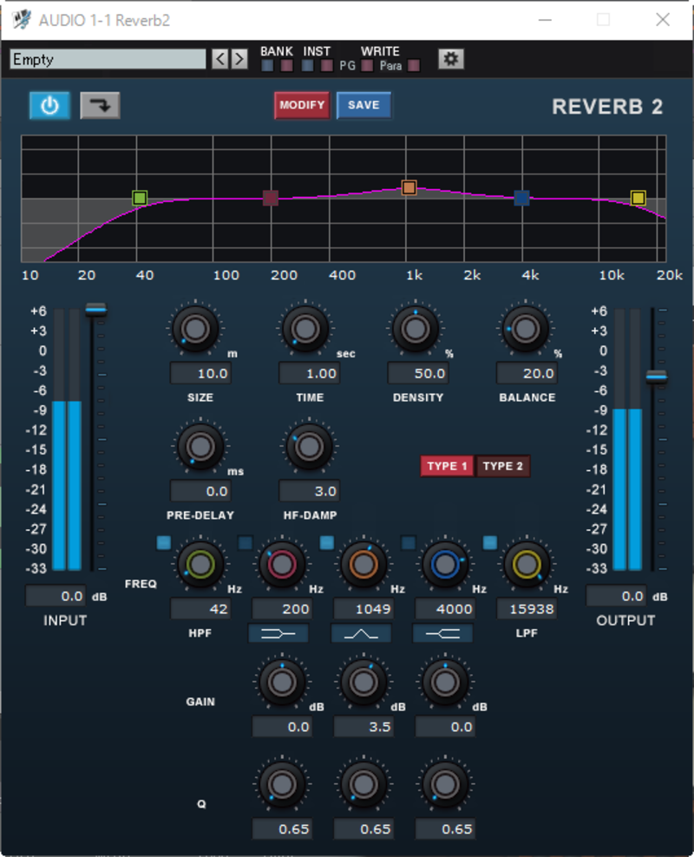Image resolution: width=694 pixels, height=857 pixels.
Task: Select reverb TYPE 1
Action: click(x=447, y=466)
